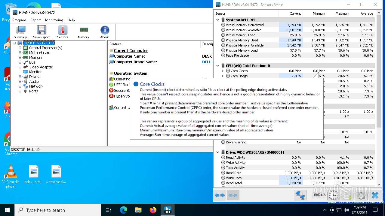Click the Average column header
The height and width of the screenshot is (216, 385).
click(363, 13)
